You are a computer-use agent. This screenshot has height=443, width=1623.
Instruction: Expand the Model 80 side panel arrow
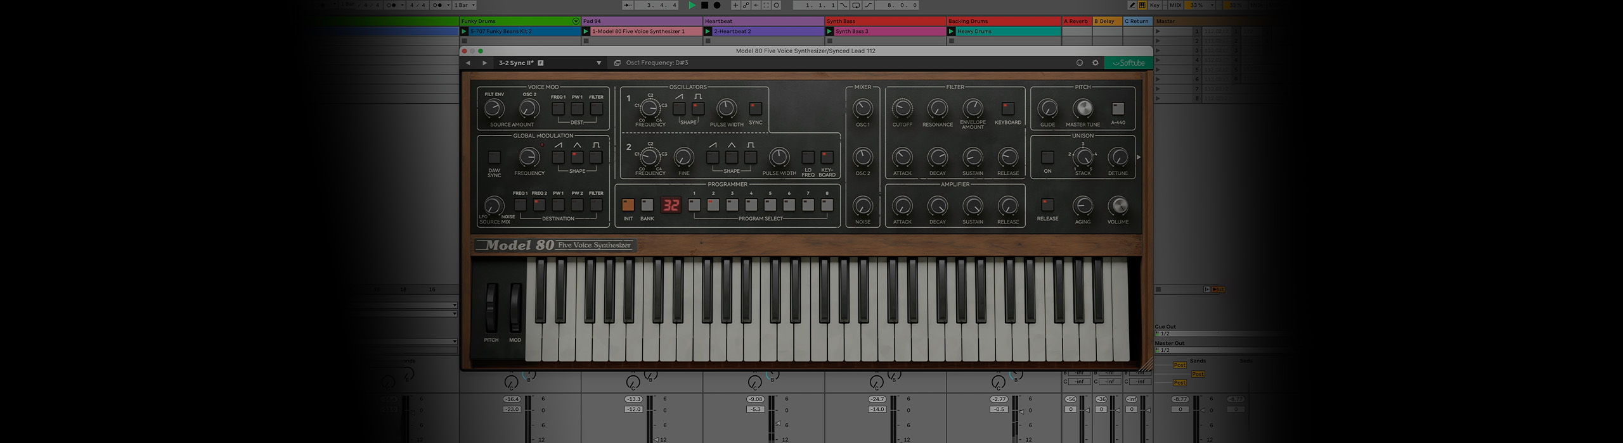click(x=1139, y=157)
